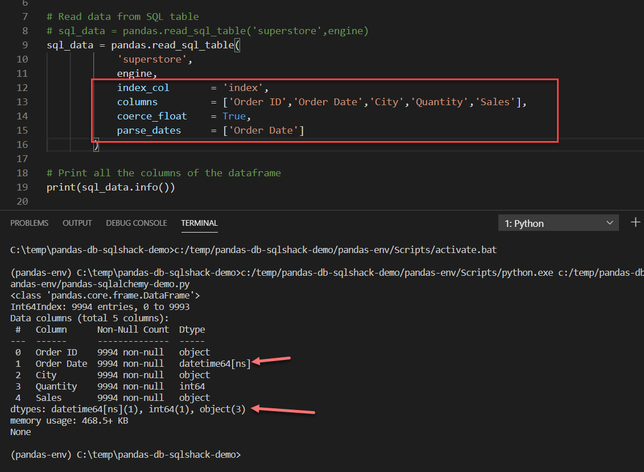Select the TERMINAL tab
The height and width of the screenshot is (472, 644).
coord(199,223)
